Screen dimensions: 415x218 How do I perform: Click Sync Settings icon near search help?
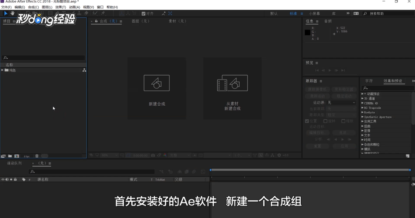(356, 14)
